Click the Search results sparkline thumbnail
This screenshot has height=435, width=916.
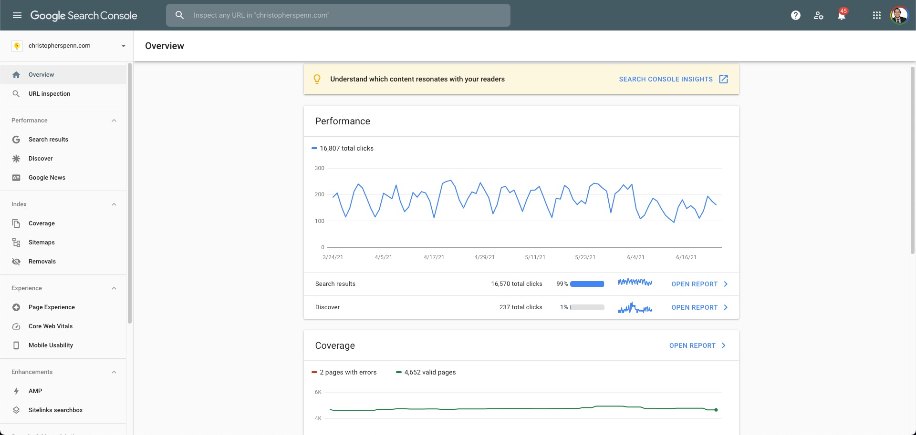click(635, 283)
